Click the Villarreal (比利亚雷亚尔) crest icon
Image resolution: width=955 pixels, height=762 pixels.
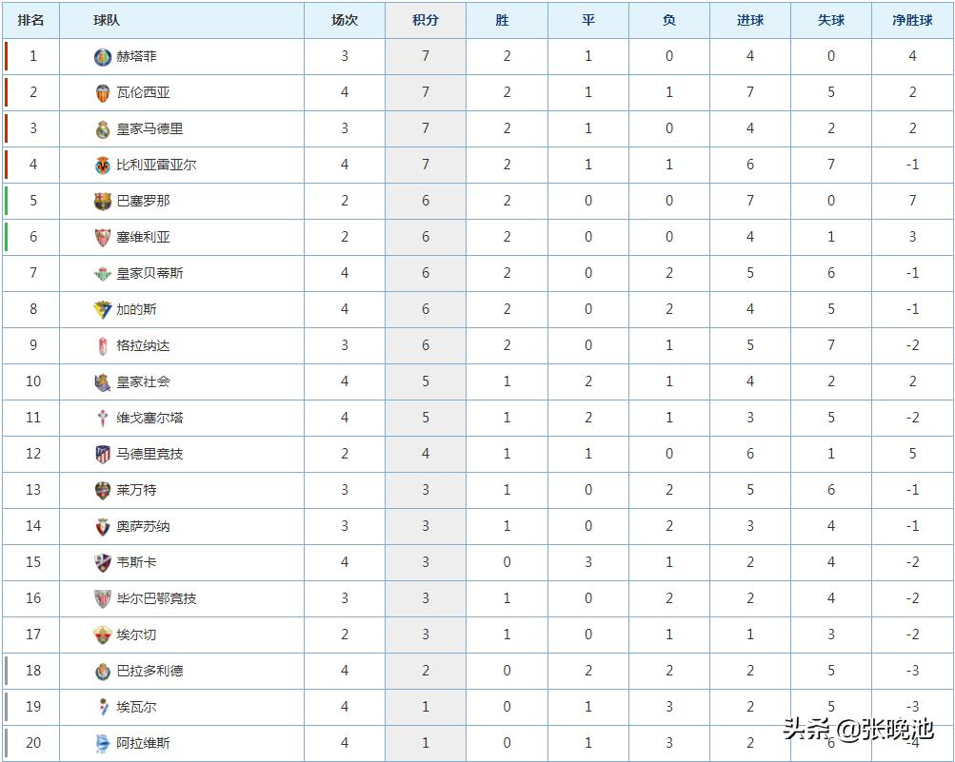[103, 166]
